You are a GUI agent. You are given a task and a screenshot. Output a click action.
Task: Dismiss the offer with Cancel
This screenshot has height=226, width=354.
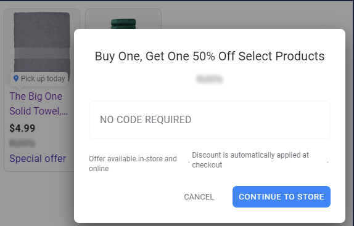[199, 196]
